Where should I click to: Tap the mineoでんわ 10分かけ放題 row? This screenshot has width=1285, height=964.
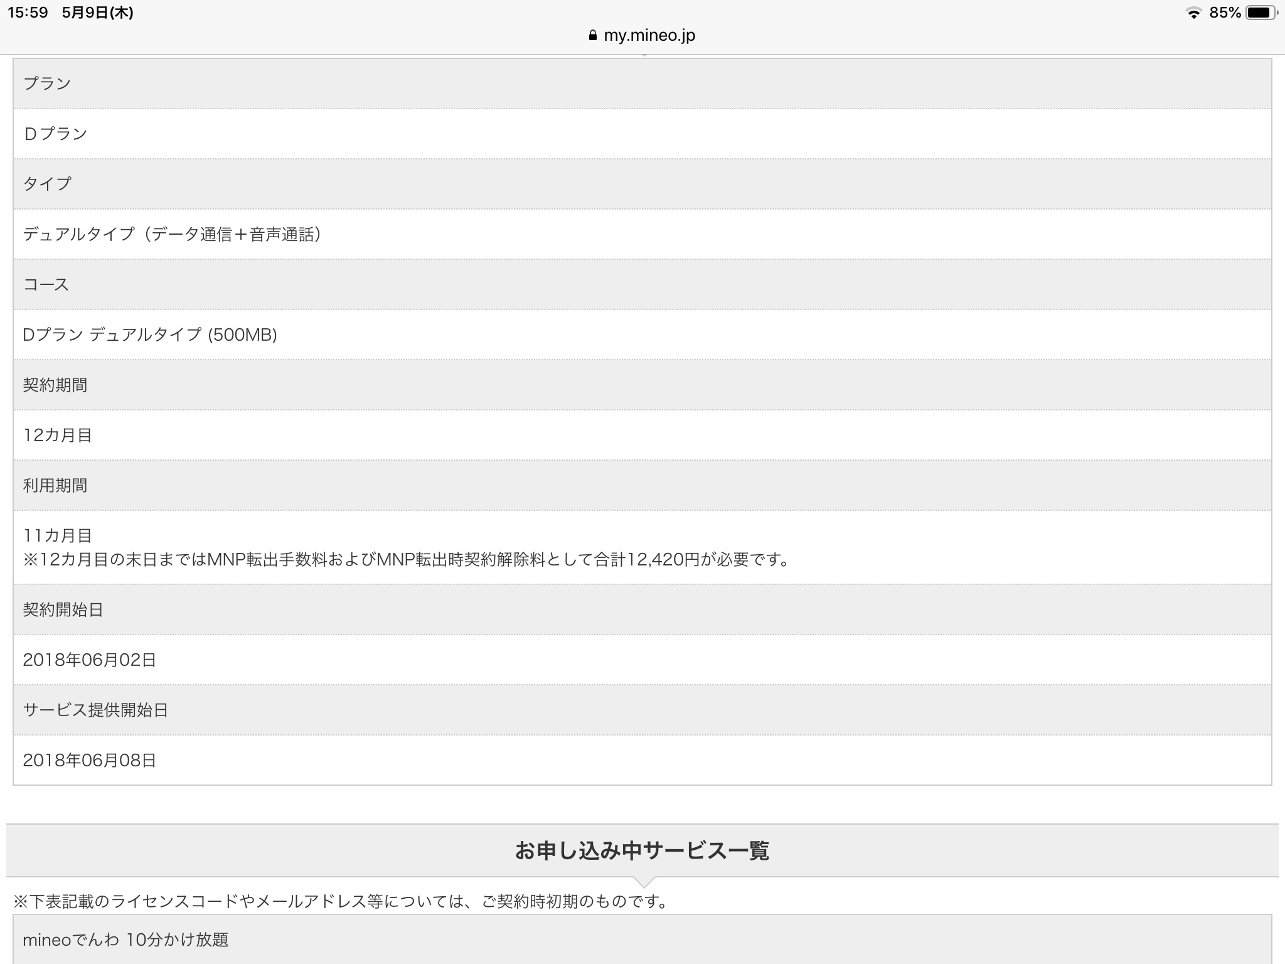[125, 940]
